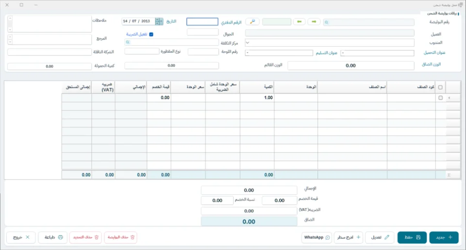Click the date (التاريخ) label

(x=171, y=21)
